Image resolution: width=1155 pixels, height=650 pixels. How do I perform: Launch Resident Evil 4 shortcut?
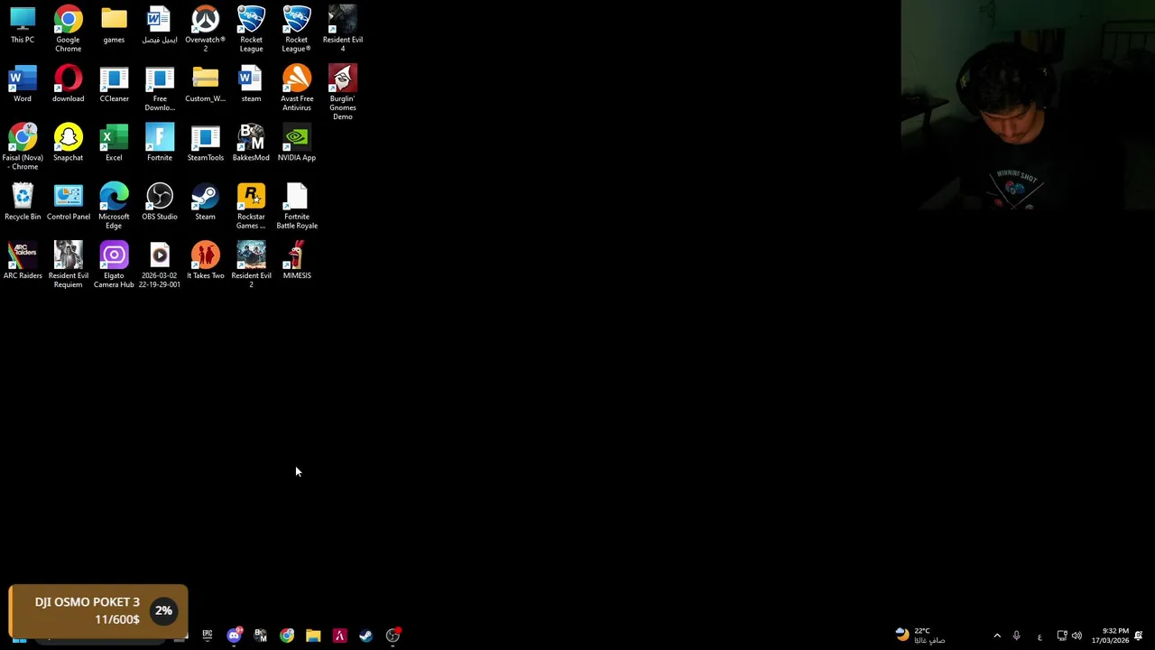coord(343,28)
